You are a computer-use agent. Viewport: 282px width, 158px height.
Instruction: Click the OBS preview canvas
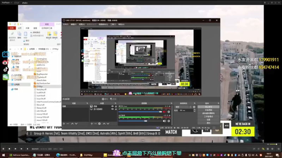pyautogui.click(x=141, y=61)
